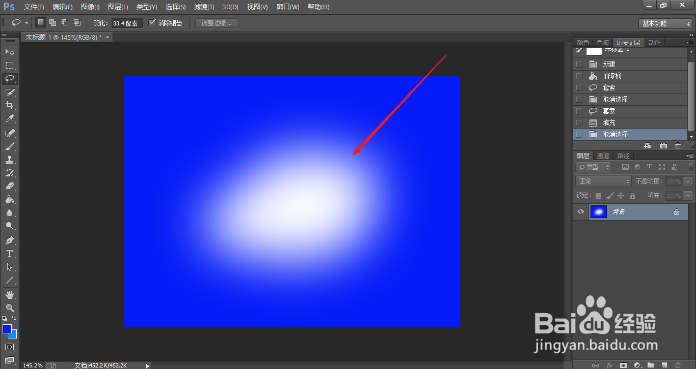
Task: Select the Spot Healing Brush tool
Action: [x=10, y=133]
